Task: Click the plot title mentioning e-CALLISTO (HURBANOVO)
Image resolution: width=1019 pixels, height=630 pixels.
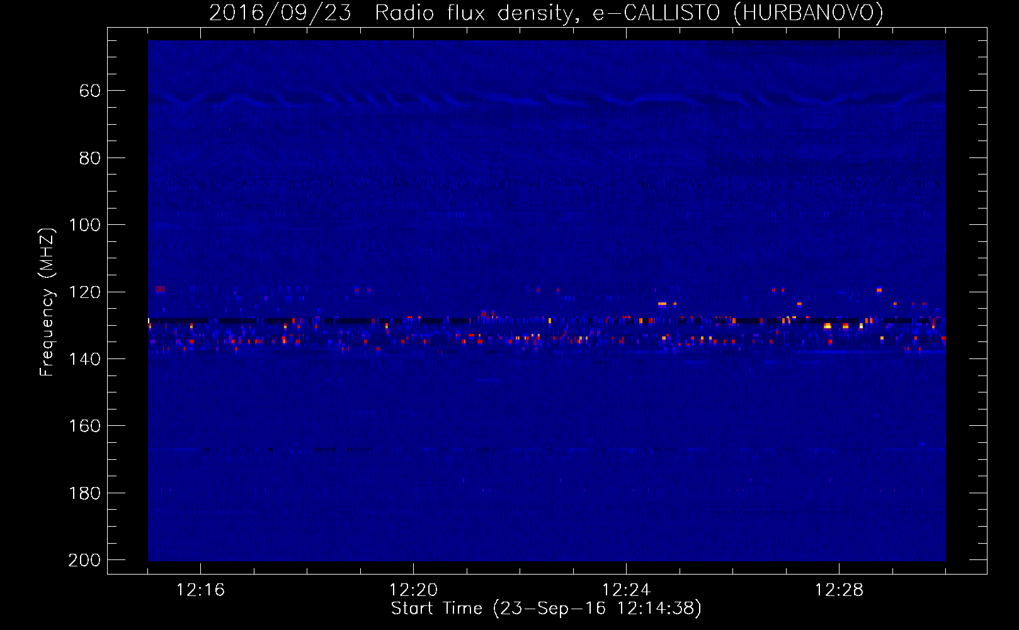Action: point(546,13)
